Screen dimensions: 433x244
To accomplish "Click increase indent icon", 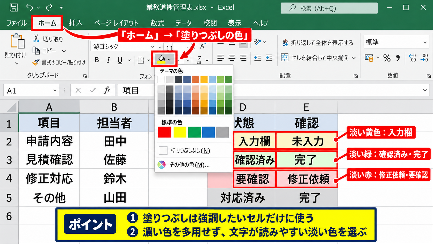I will [x=269, y=58].
